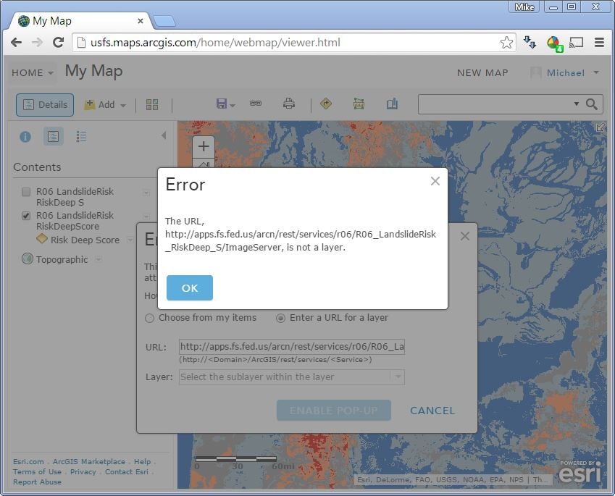Image resolution: width=615 pixels, height=496 pixels.
Task: Check the R06 LandslideRisk RiskDeep S layer
Action: pyautogui.click(x=26, y=192)
